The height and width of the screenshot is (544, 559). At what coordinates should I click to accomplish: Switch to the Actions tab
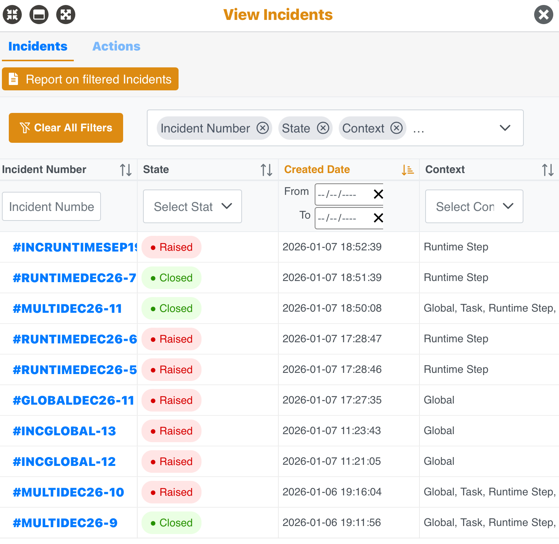[x=116, y=46]
